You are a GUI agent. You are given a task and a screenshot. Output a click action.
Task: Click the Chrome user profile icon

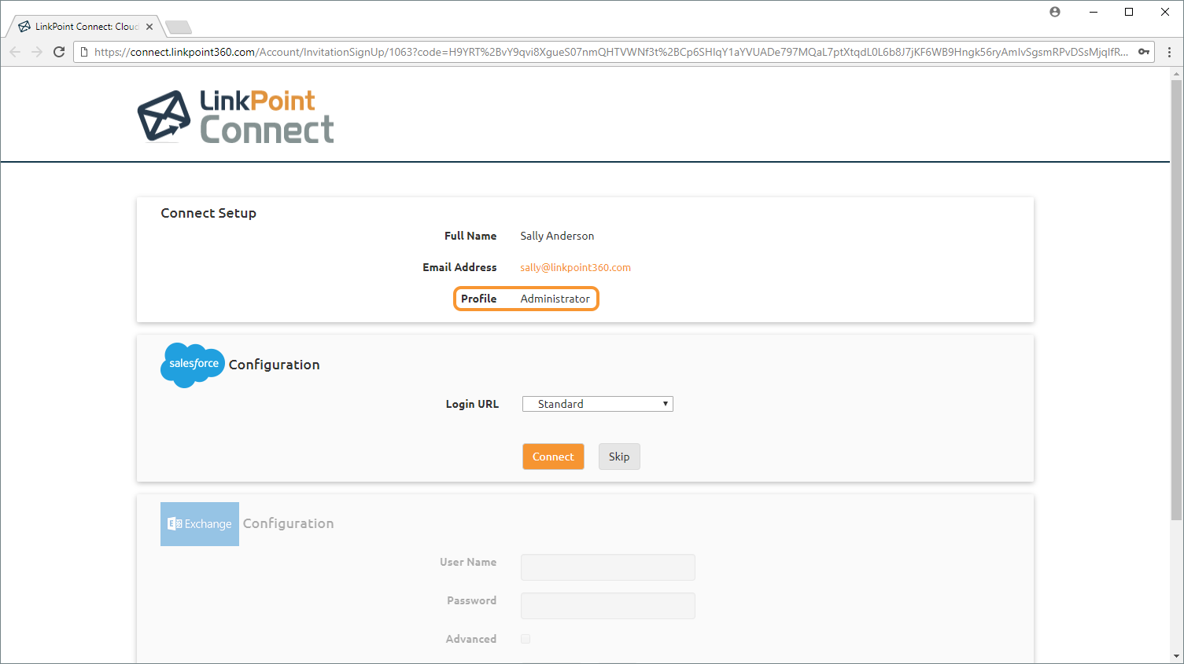point(1055,12)
